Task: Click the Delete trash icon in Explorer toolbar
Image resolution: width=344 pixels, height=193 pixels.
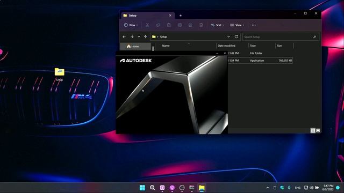Action: tap(201, 25)
